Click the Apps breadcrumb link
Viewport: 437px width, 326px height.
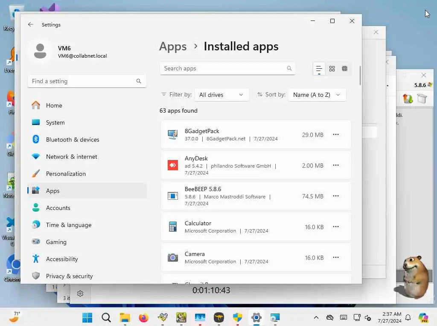(173, 46)
